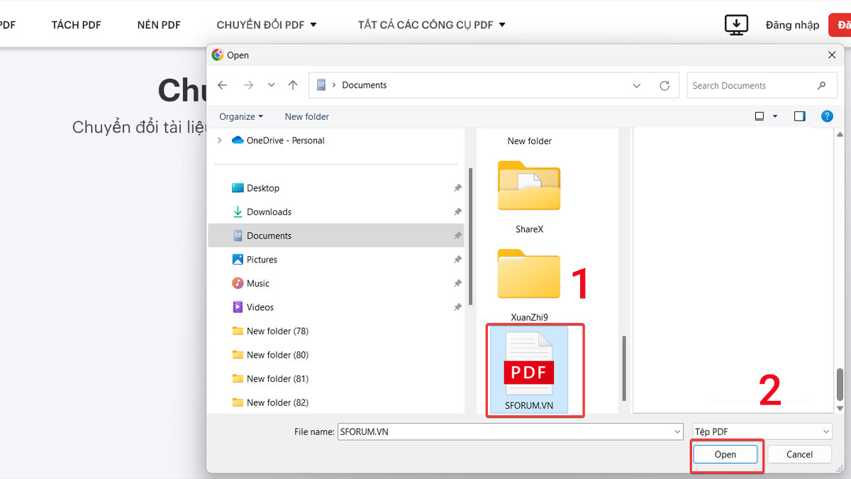851x479 pixels.
Task: Expand the OneDrive - Personal tree node
Action: click(x=220, y=141)
